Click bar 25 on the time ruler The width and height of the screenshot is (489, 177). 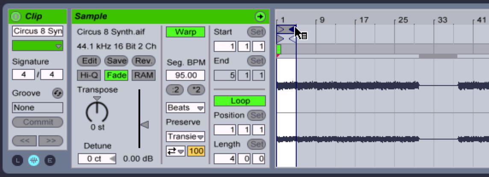click(x=403, y=20)
